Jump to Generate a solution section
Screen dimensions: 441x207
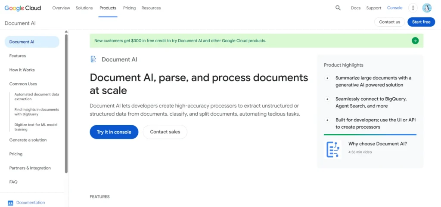coord(28,140)
